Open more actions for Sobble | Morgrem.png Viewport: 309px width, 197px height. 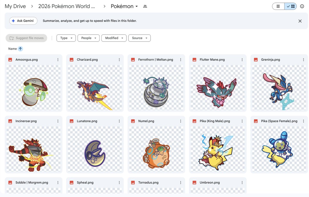pos(58,182)
